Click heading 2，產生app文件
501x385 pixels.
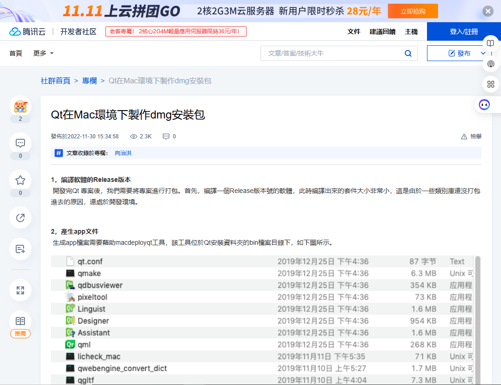tap(74, 232)
